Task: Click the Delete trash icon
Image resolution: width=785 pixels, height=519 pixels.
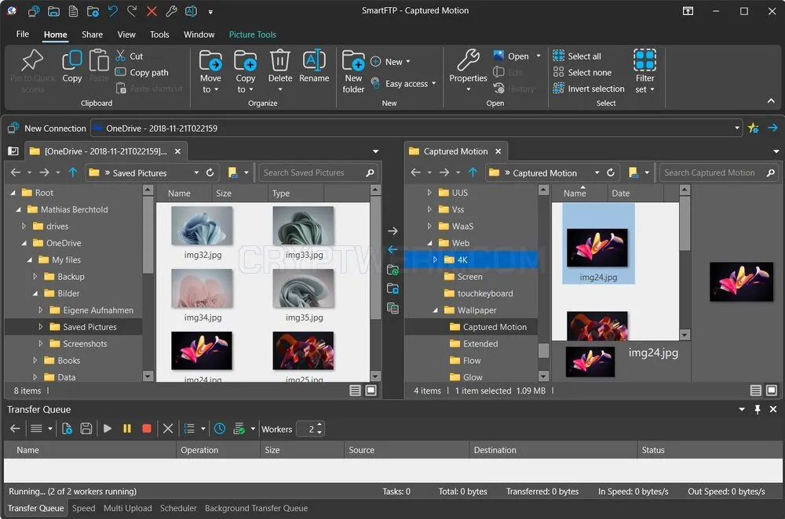Action: coord(280,61)
